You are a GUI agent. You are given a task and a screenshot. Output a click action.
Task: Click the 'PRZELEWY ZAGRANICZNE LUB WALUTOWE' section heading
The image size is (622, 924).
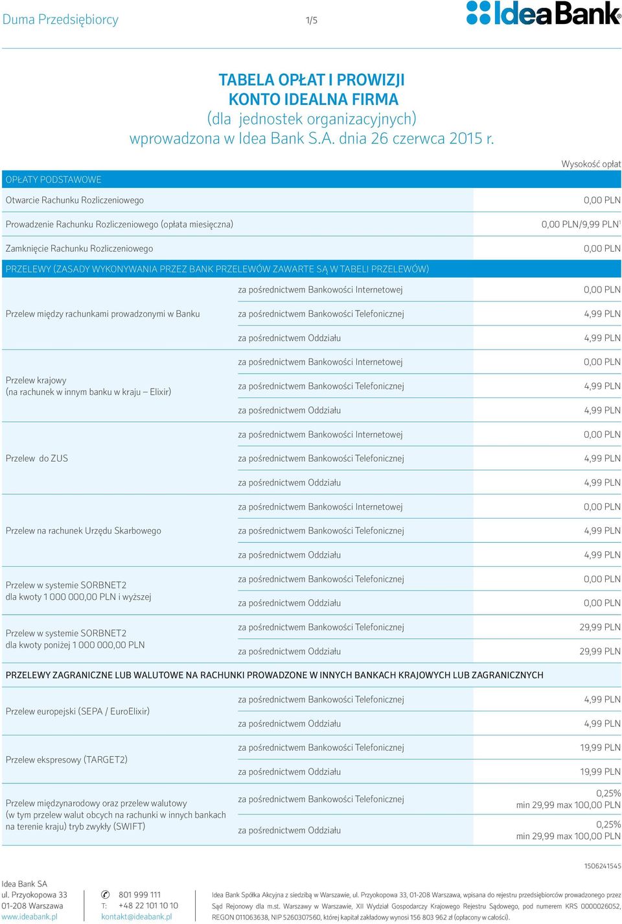275,675
